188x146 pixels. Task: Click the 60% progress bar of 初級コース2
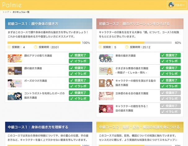coord(135,43)
